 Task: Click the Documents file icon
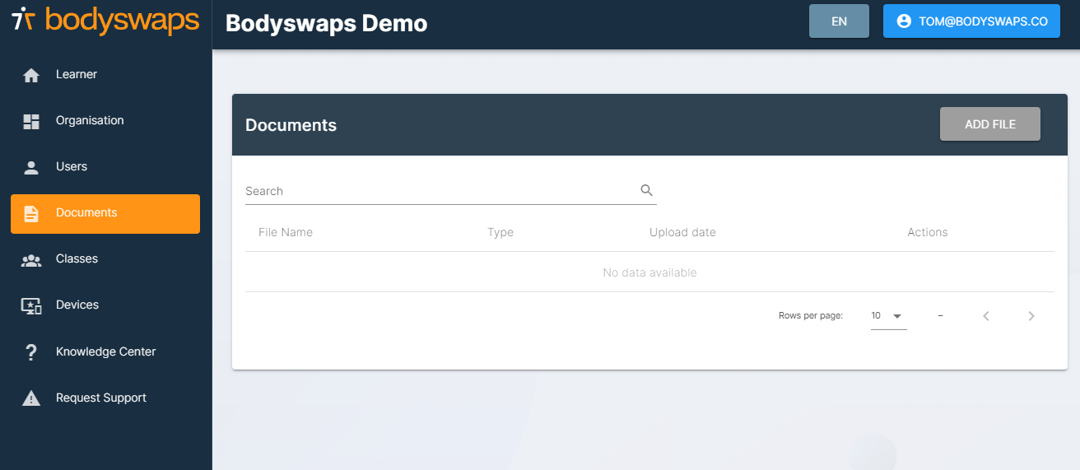tap(31, 213)
